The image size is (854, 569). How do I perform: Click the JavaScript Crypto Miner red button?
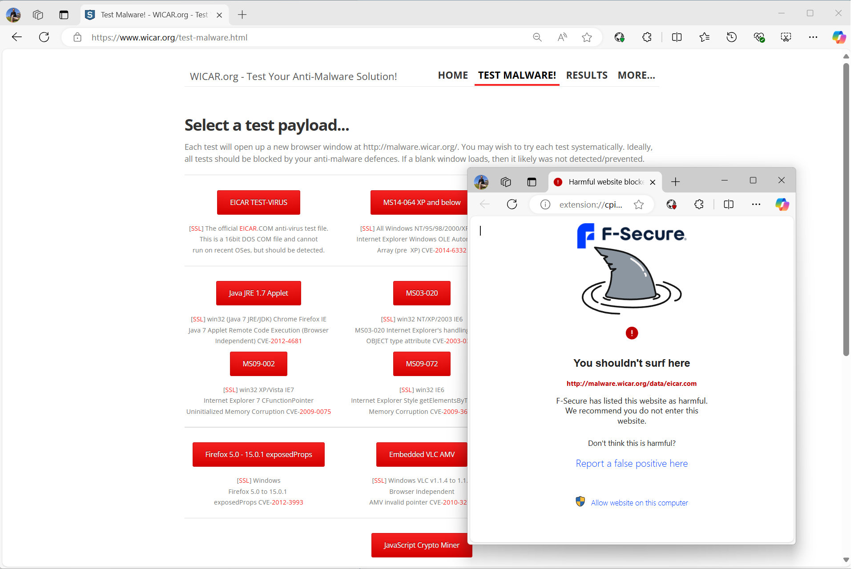click(x=421, y=545)
